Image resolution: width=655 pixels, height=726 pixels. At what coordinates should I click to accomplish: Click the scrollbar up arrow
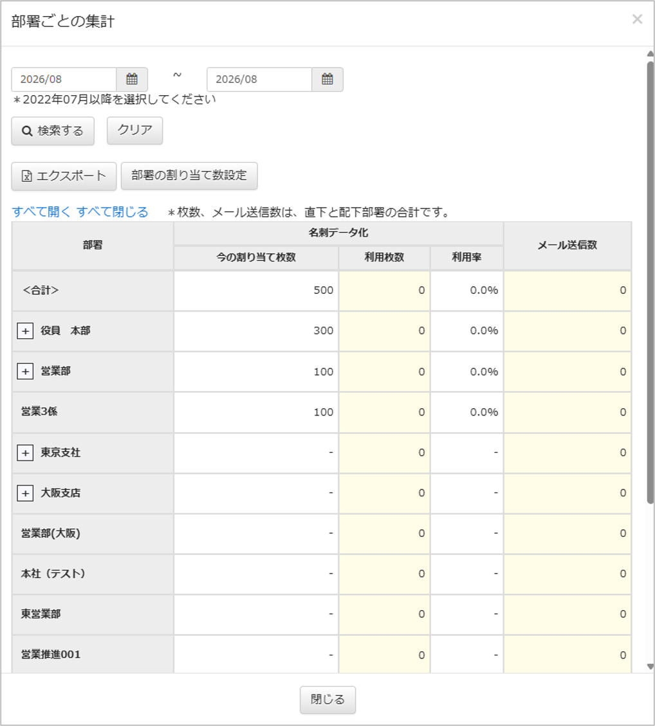[x=650, y=54]
